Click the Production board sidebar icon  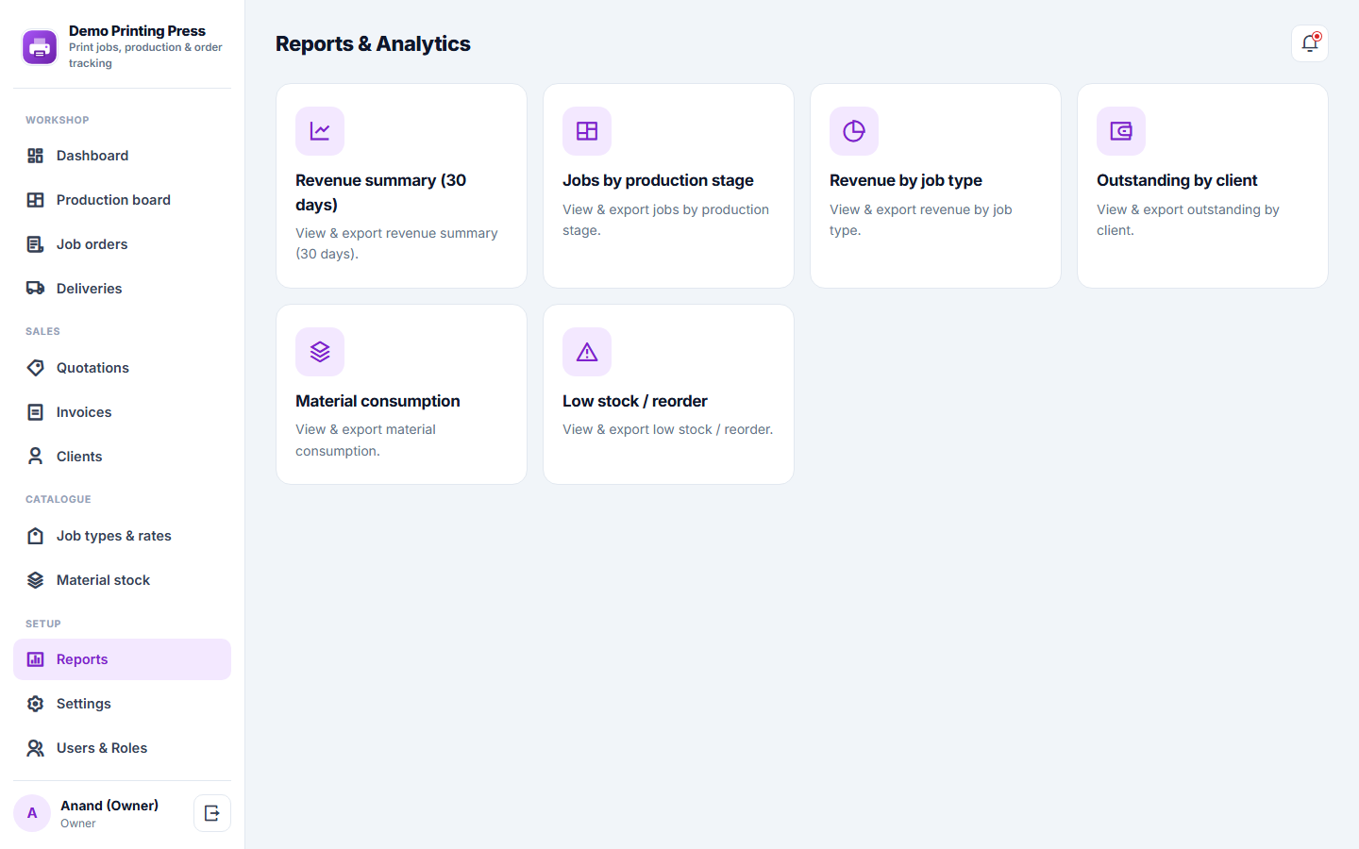coord(35,200)
